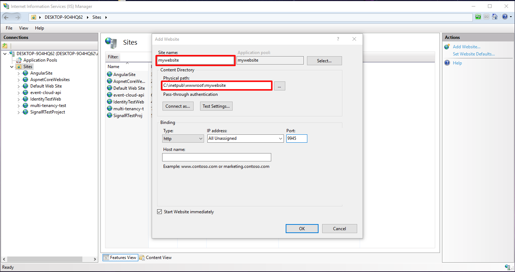The height and width of the screenshot is (272, 515).
Task: Toggle Start Website immediately checkbox
Action: (x=159, y=212)
